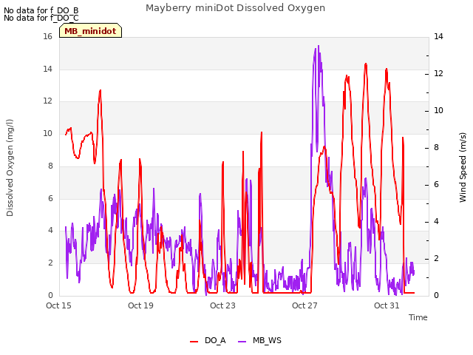Click the Oct 27 x-axis tick label
Screen dimensions: 473x355
(304, 305)
